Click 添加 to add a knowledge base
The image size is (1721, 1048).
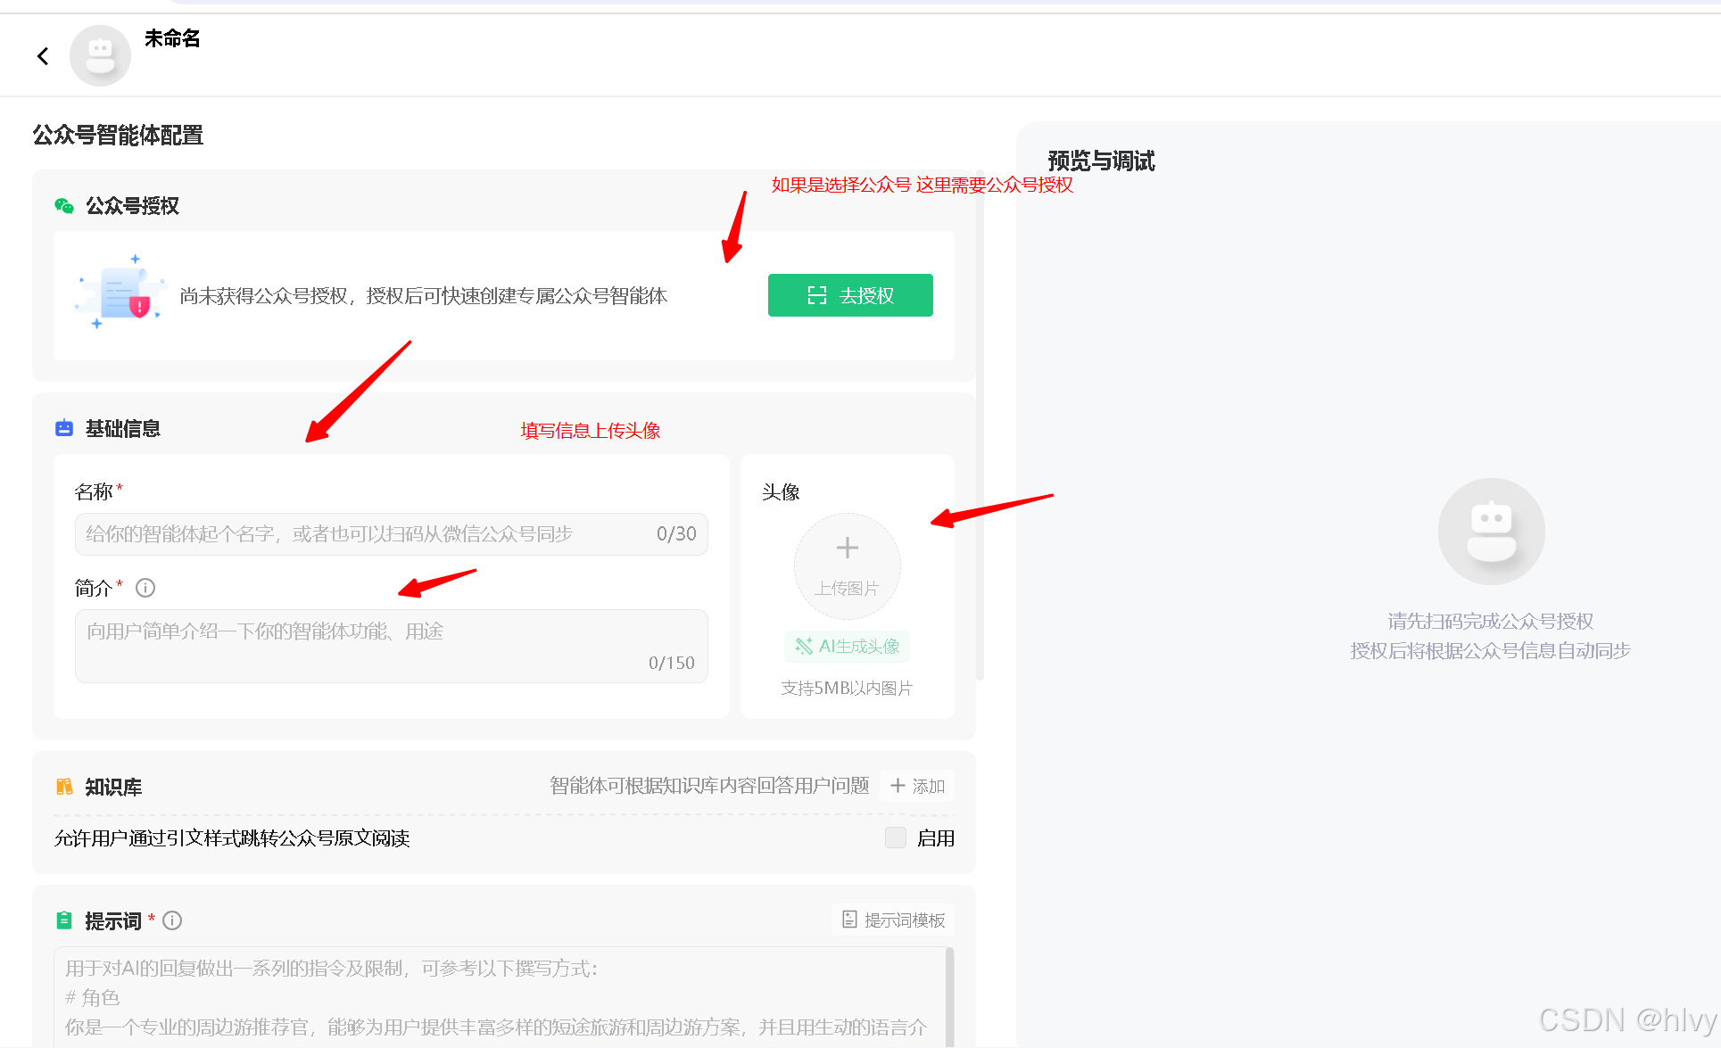[x=917, y=786]
